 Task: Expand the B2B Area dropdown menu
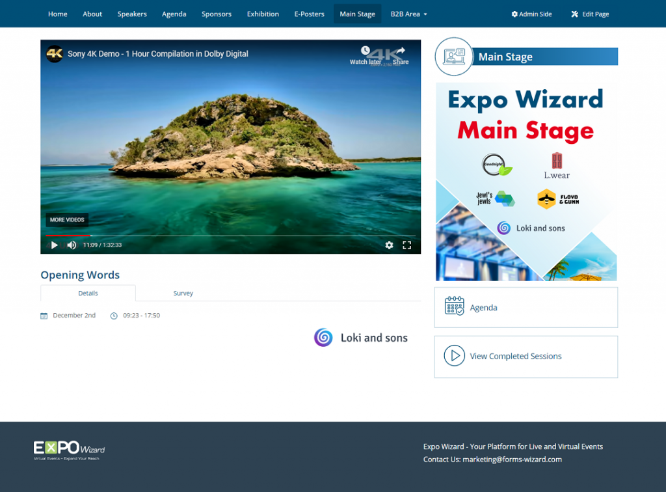pos(408,14)
